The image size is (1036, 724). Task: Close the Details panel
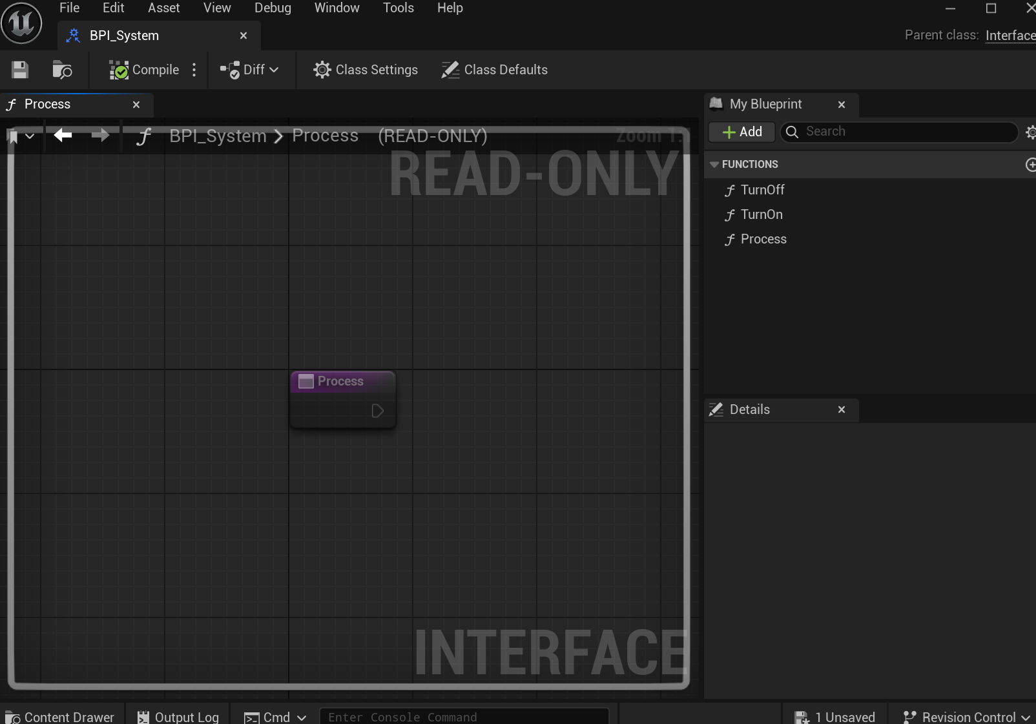(842, 409)
